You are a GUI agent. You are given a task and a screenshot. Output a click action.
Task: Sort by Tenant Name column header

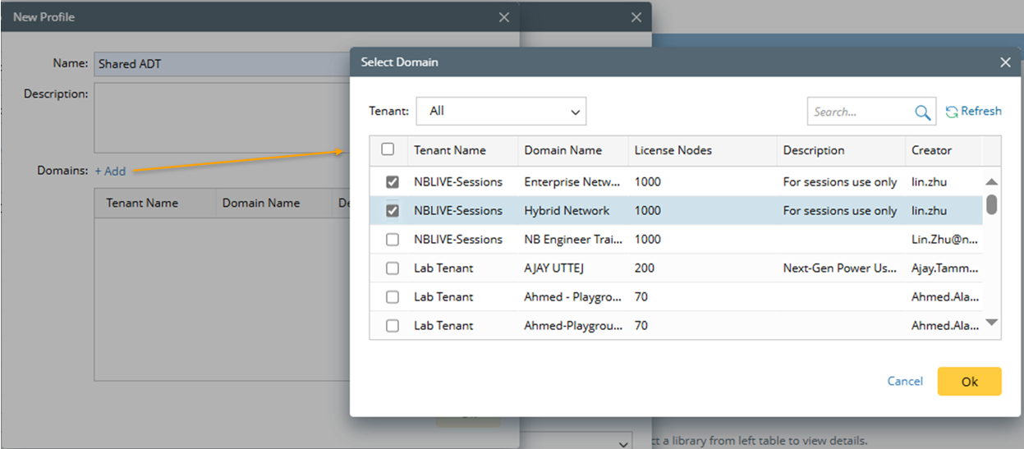[449, 150]
